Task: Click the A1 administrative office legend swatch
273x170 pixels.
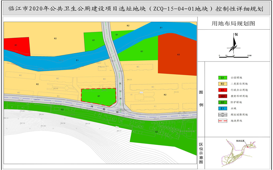Action: coord(222,90)
